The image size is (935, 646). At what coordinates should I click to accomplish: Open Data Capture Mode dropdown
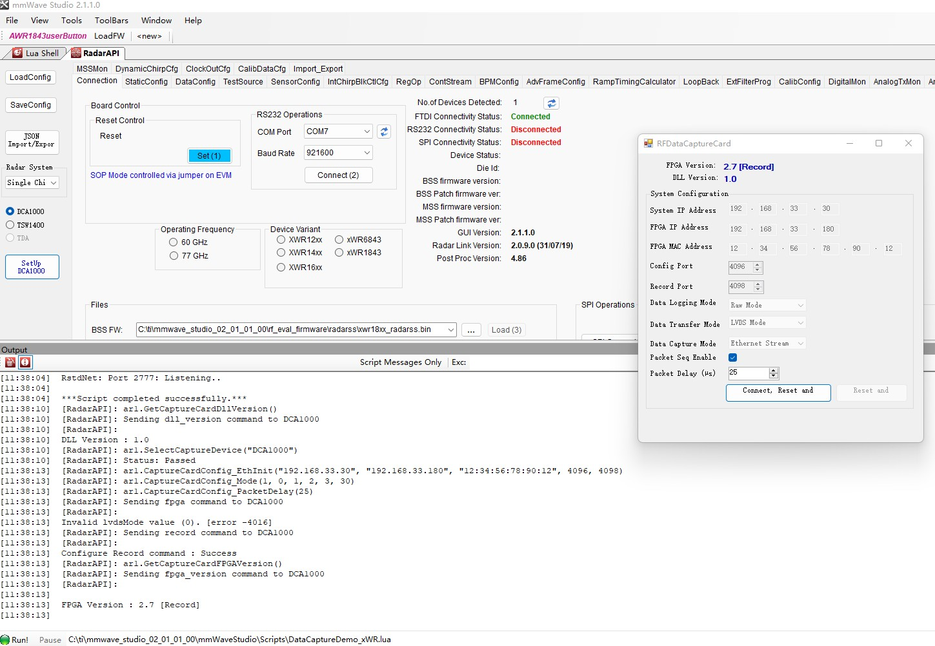click(x=800, y=344)
